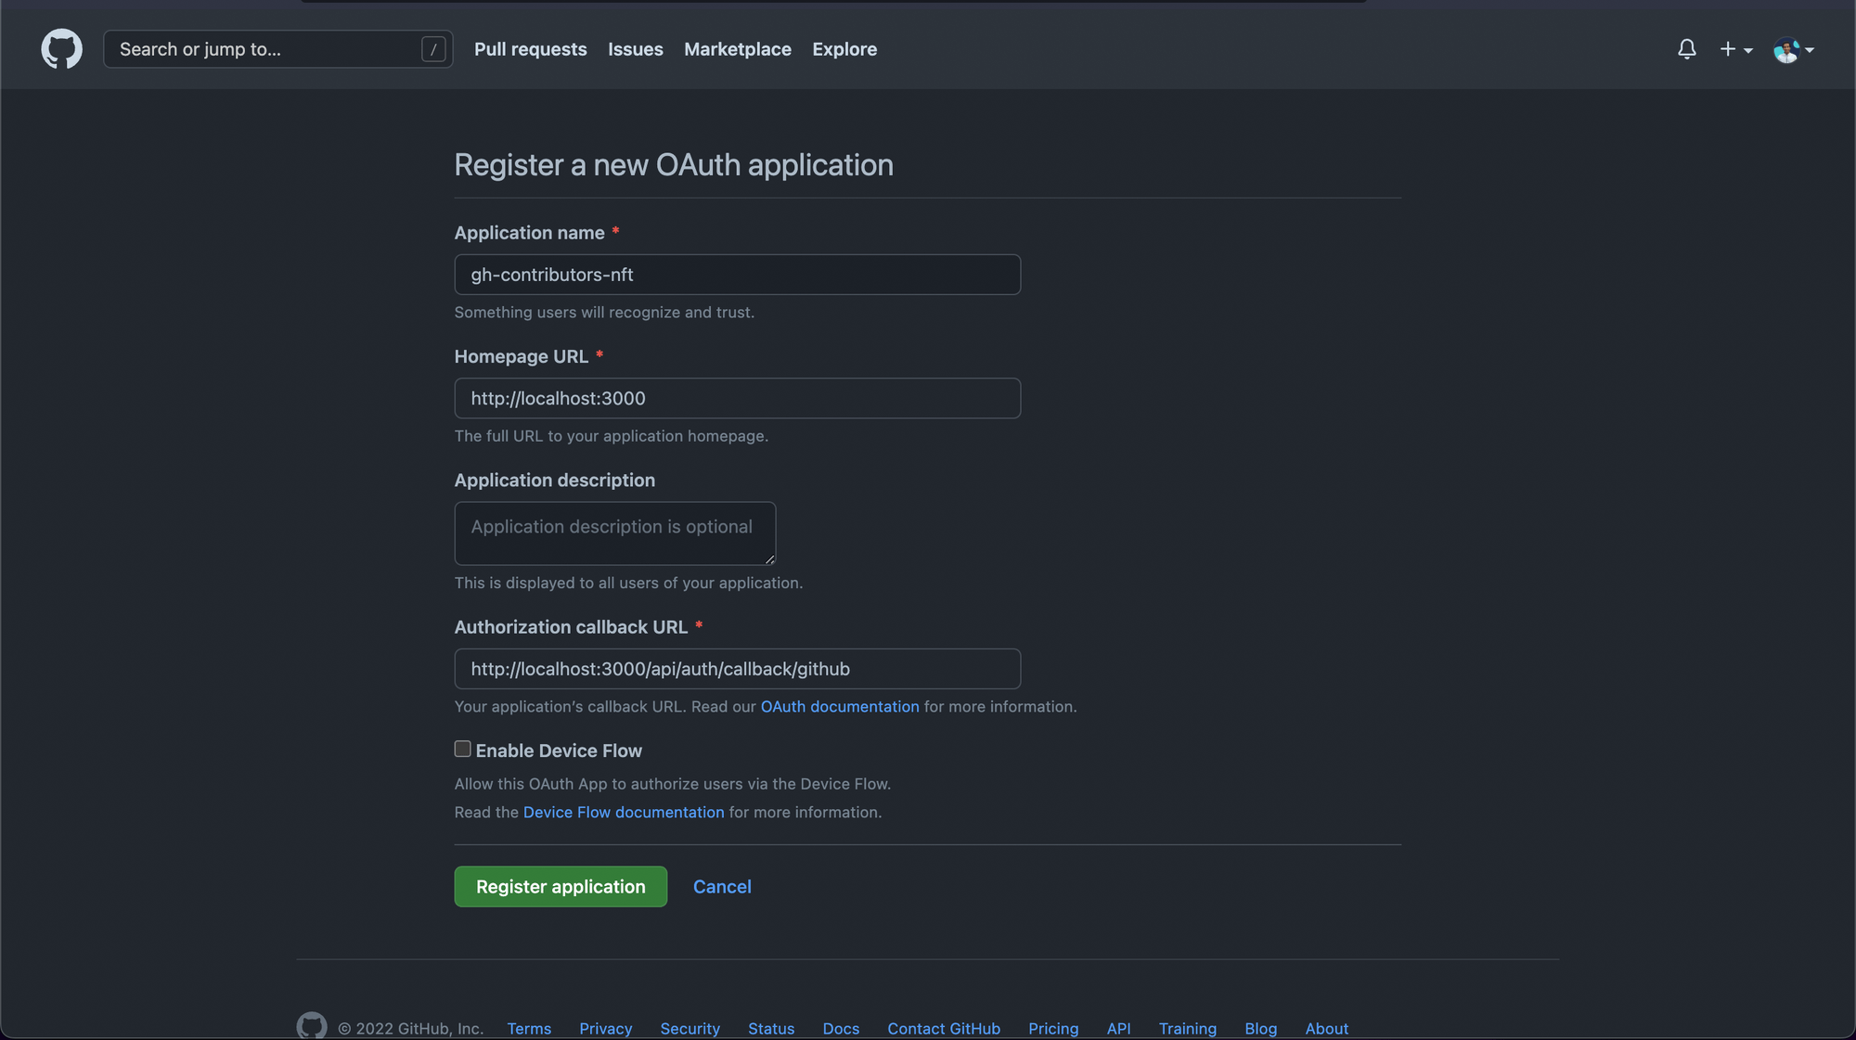This screenshot has width=1856, height=1040.
Task: Expand the avatar dropdown caret
Action: point(1810,52)
